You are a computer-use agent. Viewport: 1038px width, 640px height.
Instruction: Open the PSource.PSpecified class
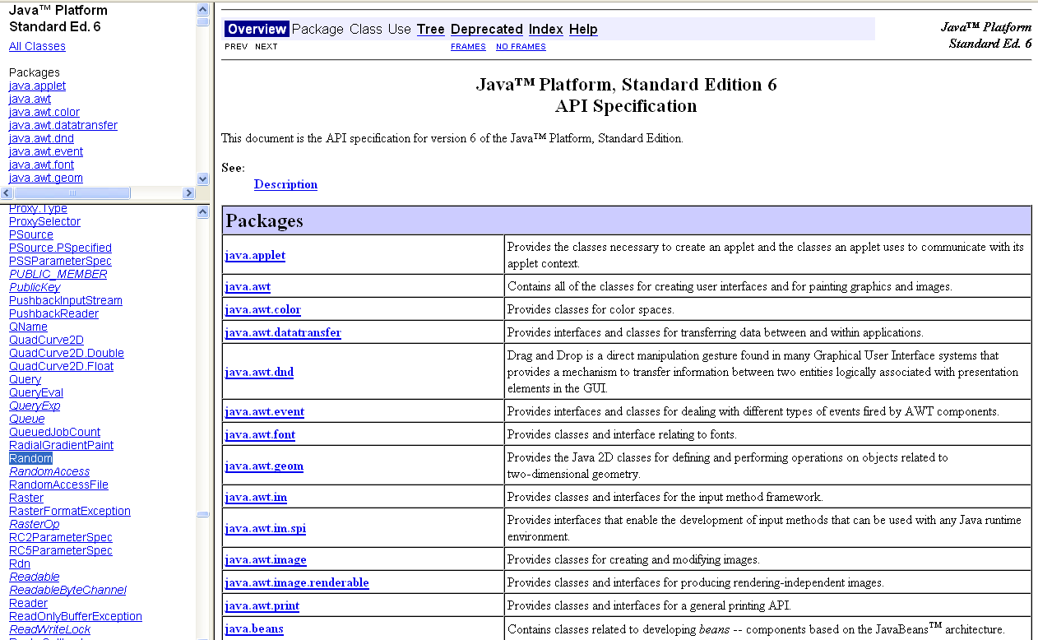click(60, 248)
